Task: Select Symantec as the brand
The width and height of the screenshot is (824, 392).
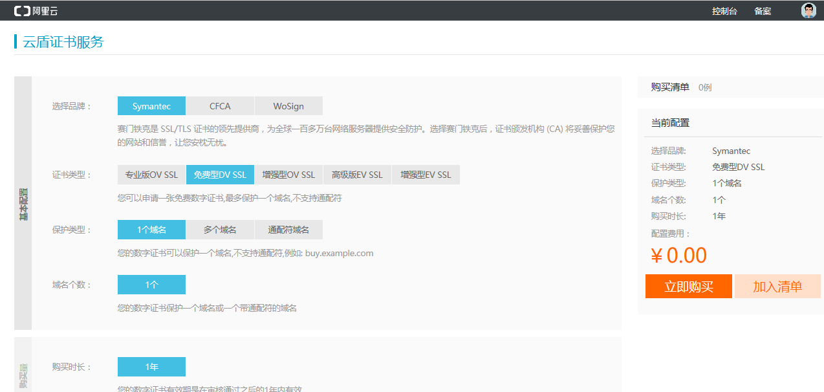Action: [x=151, y=106]
